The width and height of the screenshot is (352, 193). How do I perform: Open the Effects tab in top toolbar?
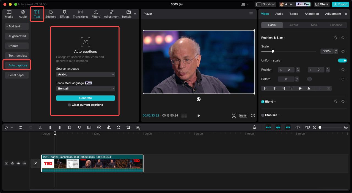pos(65,14)
